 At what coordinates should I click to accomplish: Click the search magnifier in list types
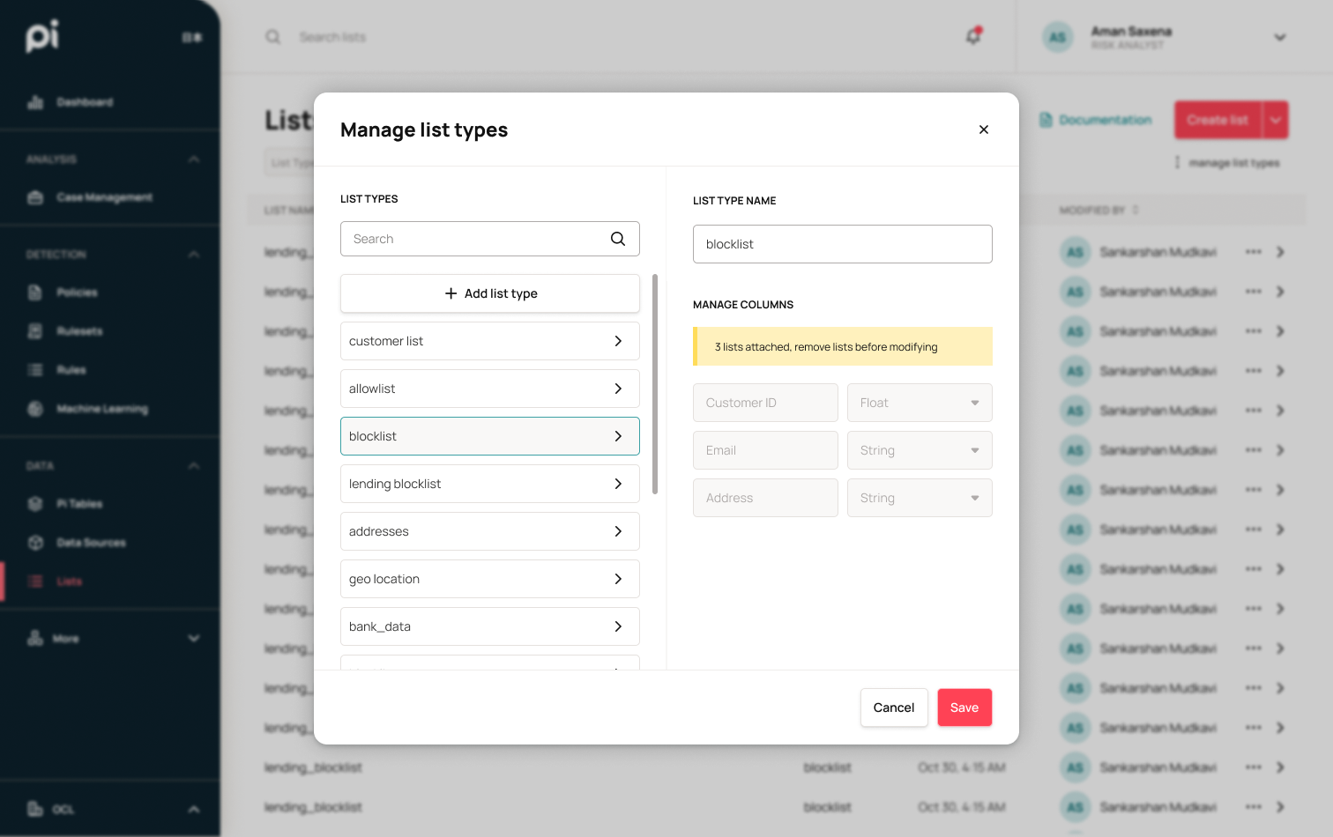click(x=618, y=239)
